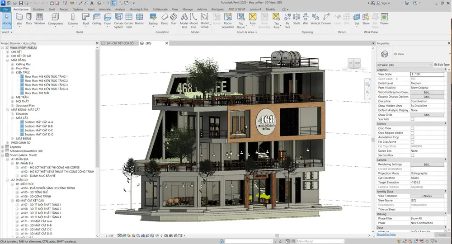Select the Curtain System tool
The width and height of the screenshot is (452, 244).
coord(118,21)
